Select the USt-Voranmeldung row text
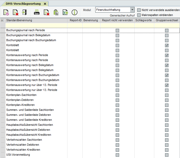 (18, 155)
